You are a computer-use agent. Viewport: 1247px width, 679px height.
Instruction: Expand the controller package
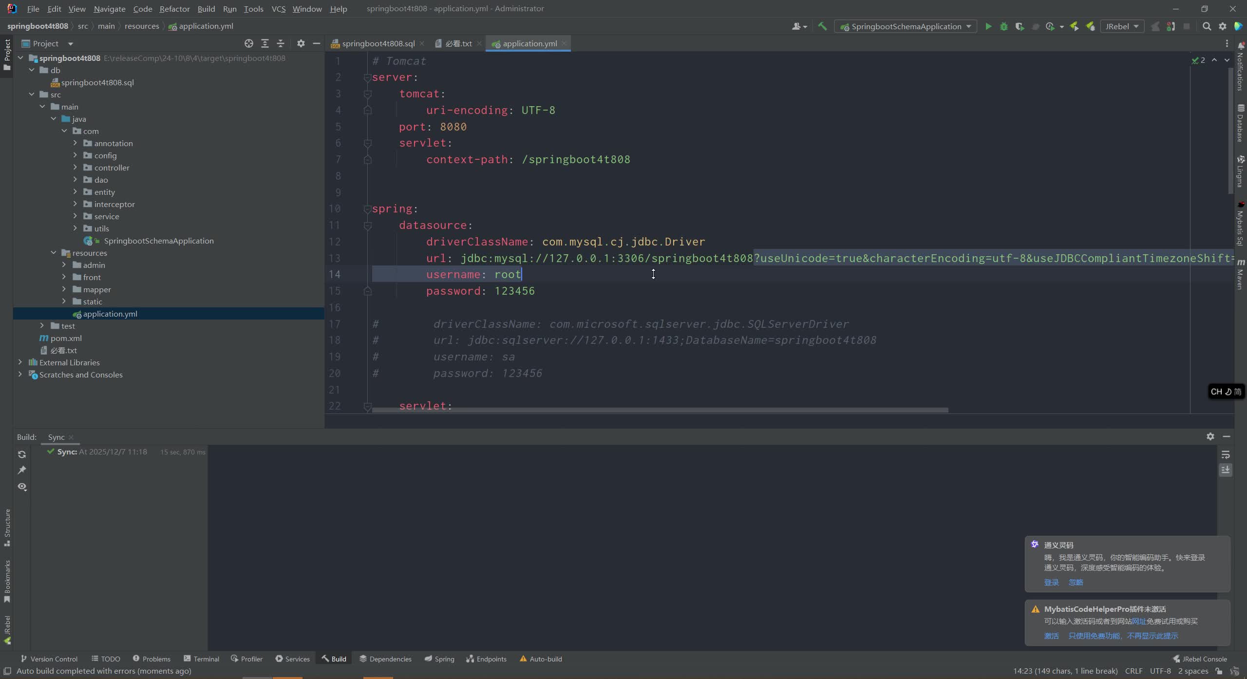(x=76, y=167)
